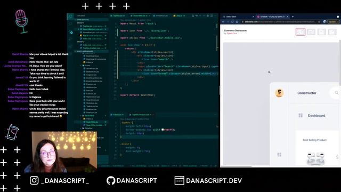Close the TopNav.module.css editor tab
This screenshot has width=341, height=192.
[x=153, y=115]
